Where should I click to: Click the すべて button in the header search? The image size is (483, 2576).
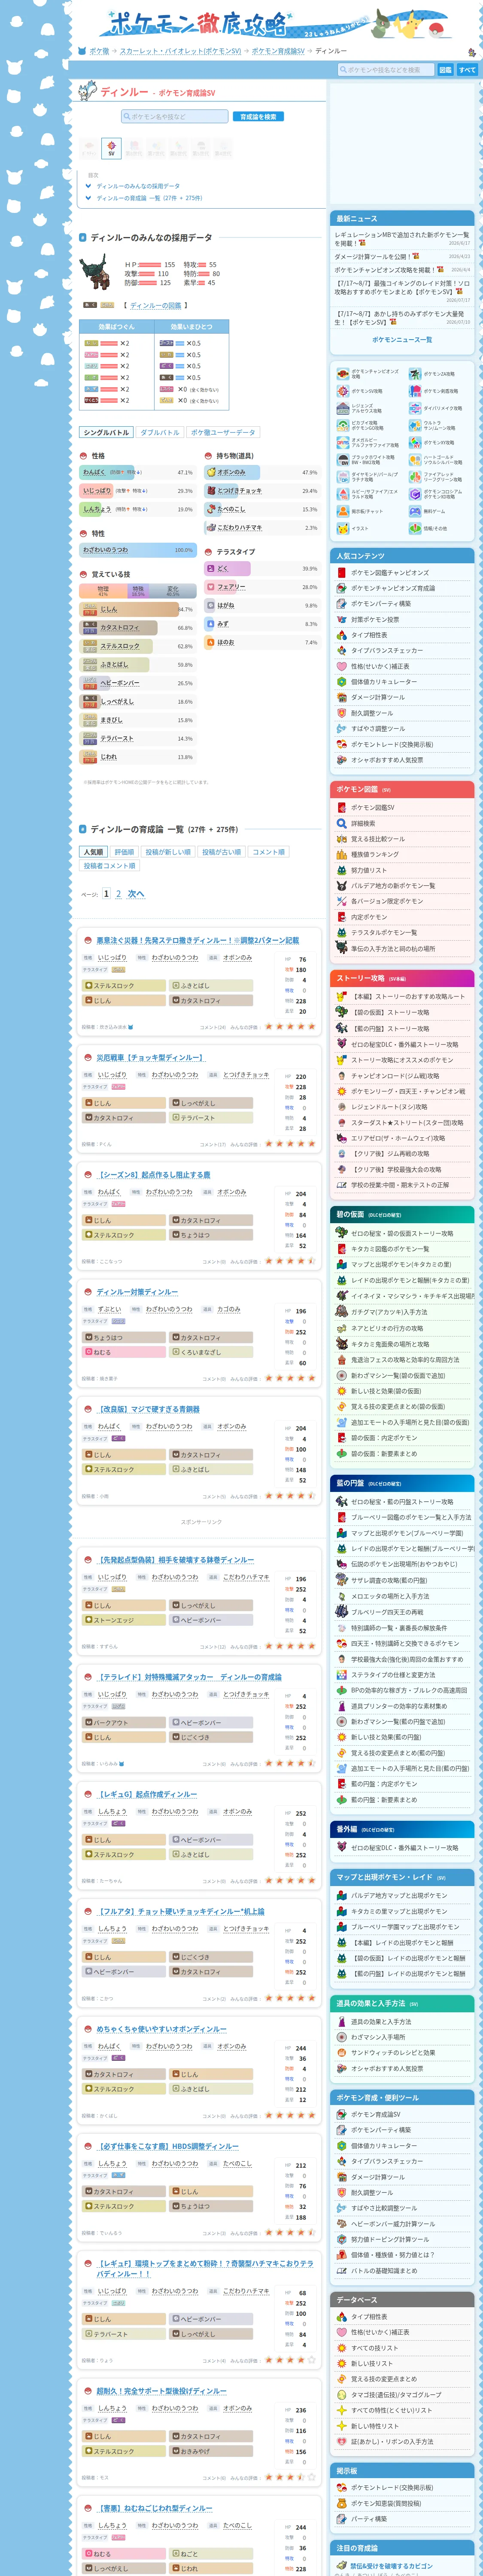[x=467, y=70]
